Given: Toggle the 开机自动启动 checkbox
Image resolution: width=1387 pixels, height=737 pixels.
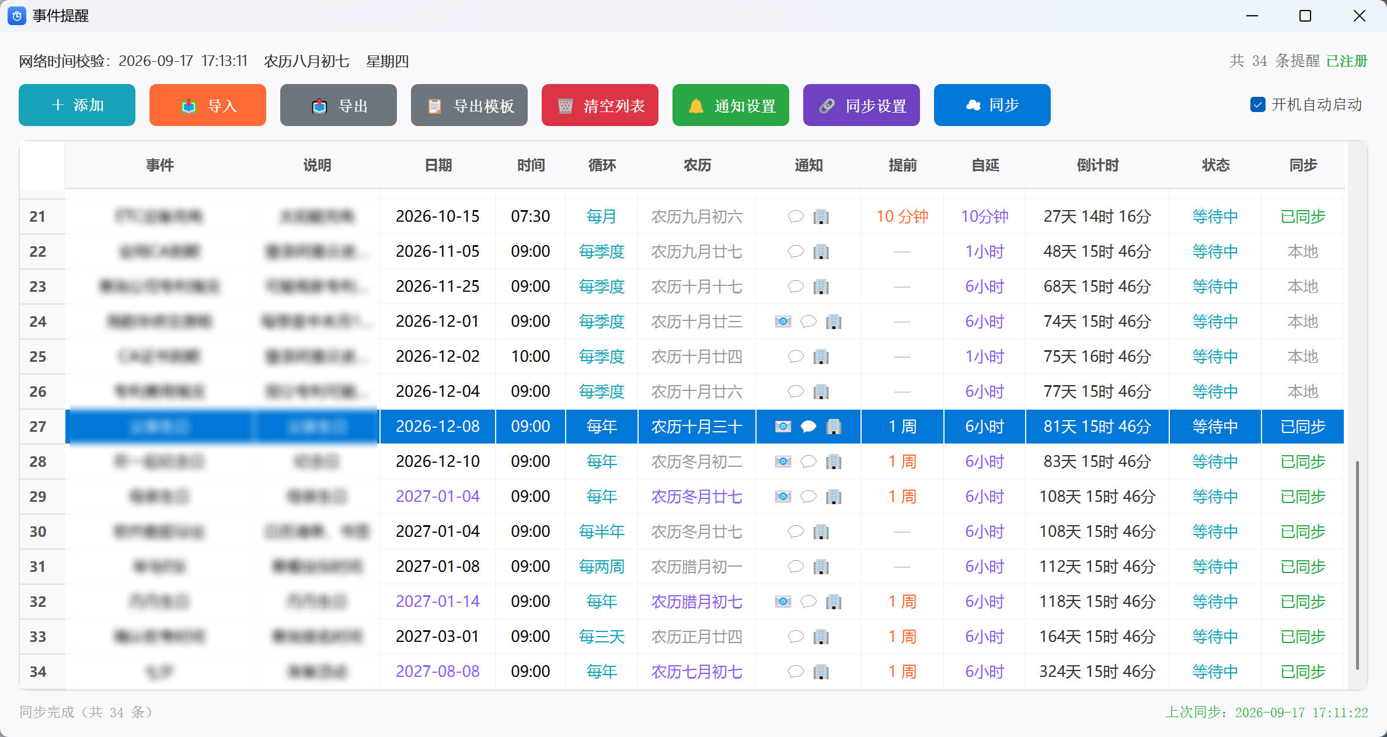Looking at the screenshot, I should tap(1257, 105).
